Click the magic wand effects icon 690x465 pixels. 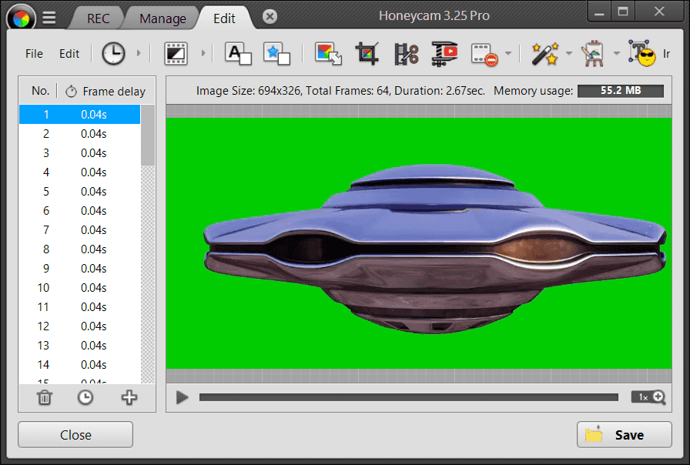tap(544, 53)
